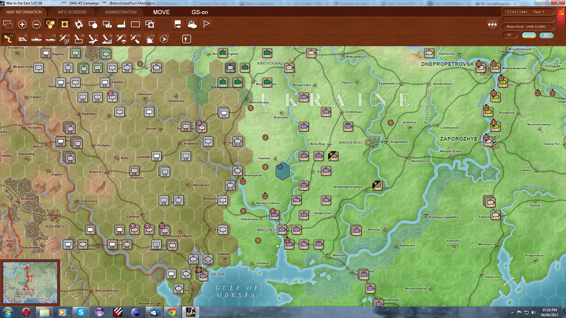The height and width of the screenshot is (318, 566).
Task: Toggle the factory locations icon
Action: pos(121,24)
